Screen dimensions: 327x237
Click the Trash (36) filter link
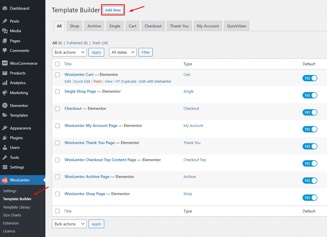[x=99, y=43]
